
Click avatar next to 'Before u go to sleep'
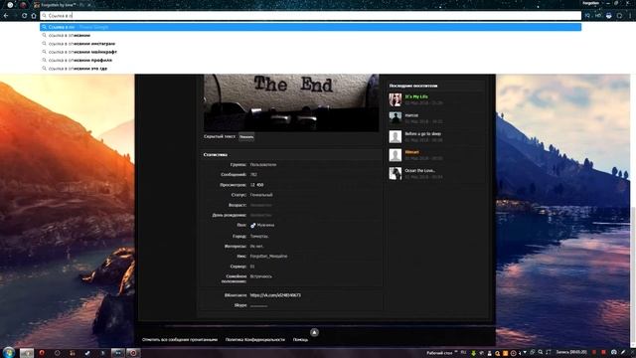coord(396,136)
